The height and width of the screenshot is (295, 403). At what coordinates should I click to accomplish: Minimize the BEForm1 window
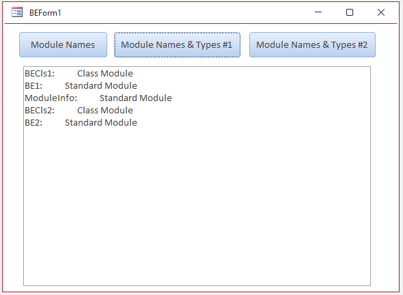318,12
